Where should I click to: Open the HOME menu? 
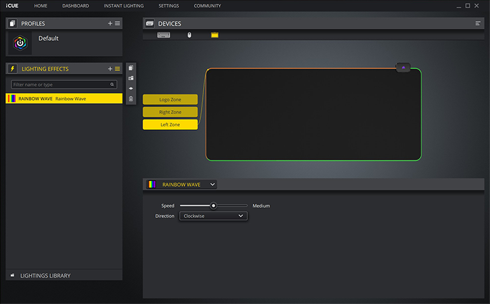41,6
